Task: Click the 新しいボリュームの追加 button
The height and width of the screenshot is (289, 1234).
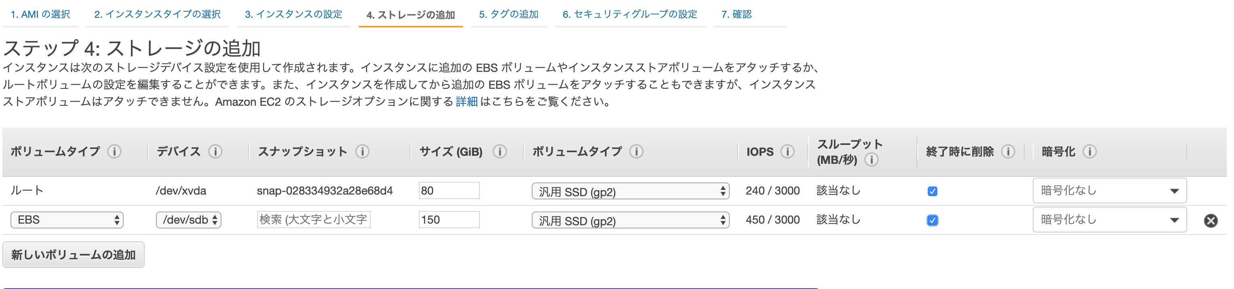Action: [73, 255]
